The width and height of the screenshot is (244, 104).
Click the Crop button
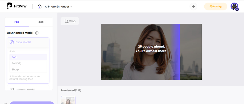70,21
